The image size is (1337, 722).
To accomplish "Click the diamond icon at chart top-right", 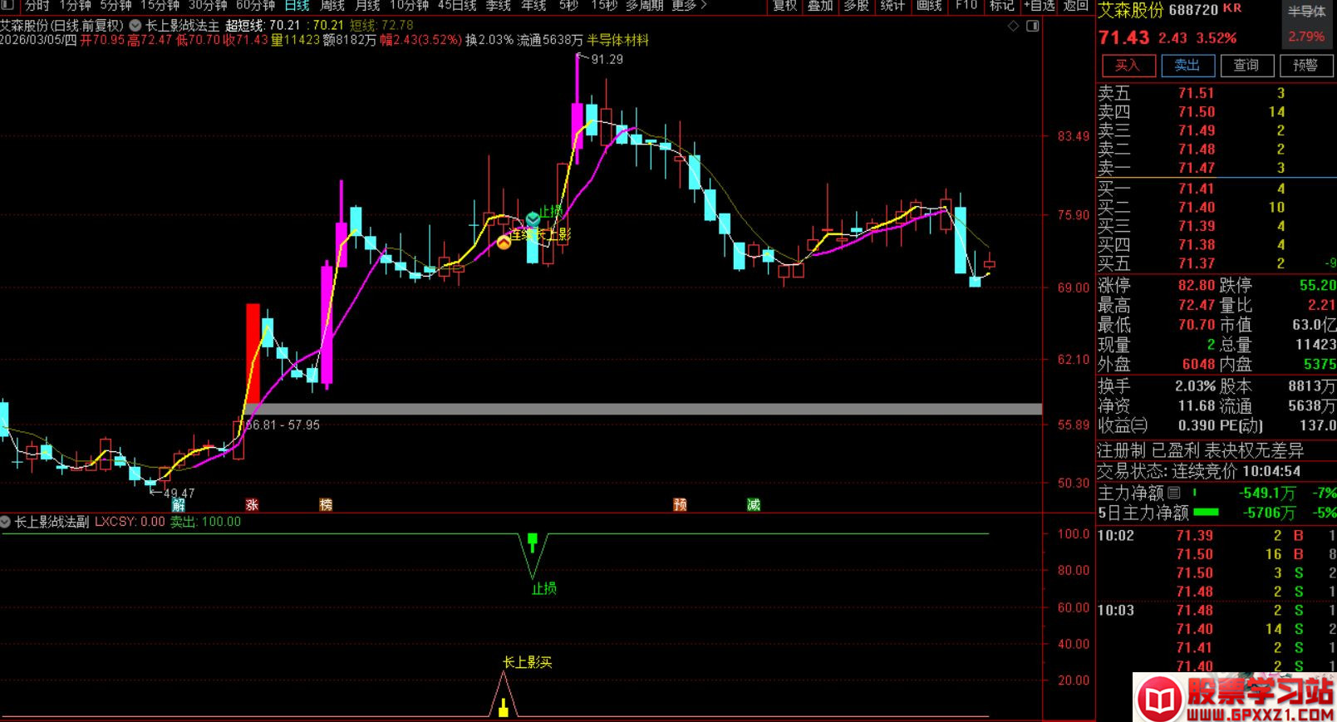I will tap(1013, 27).
